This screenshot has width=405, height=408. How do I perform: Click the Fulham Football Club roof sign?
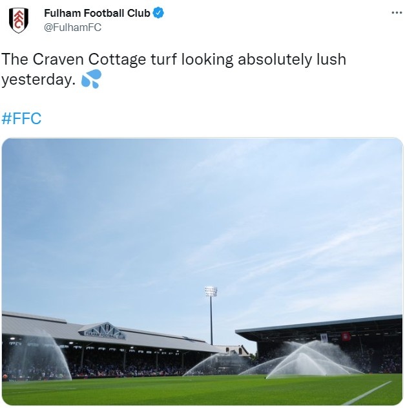[x=103, y=332]
